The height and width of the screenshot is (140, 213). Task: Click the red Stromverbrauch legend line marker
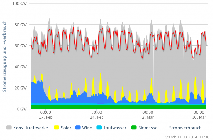(165, 128)
